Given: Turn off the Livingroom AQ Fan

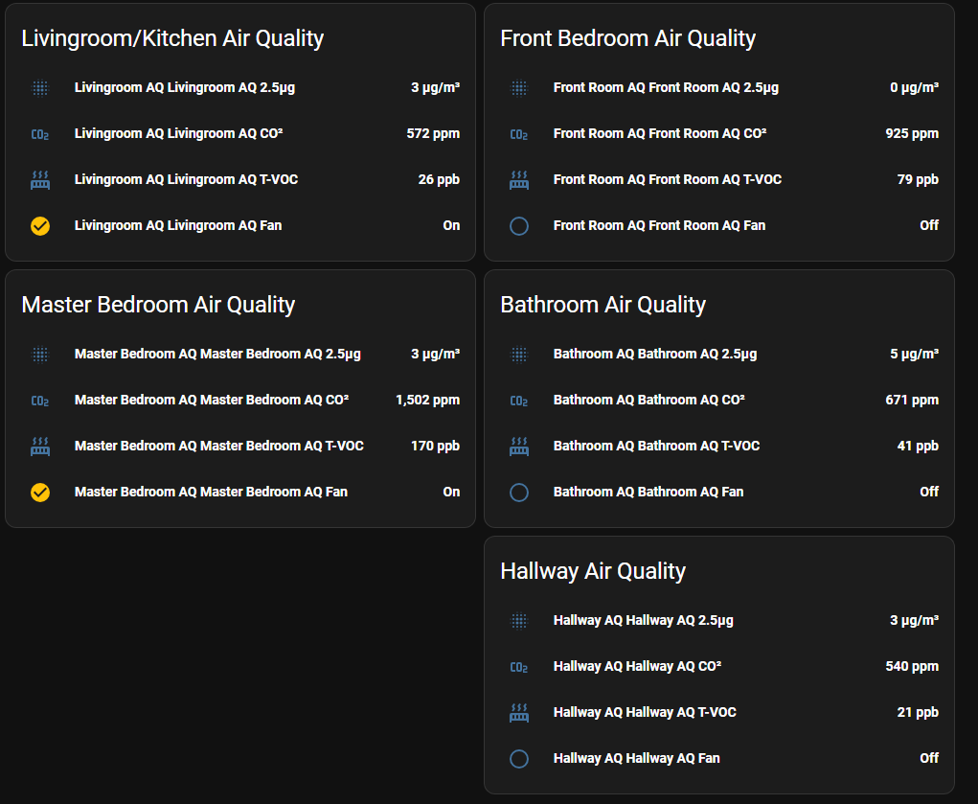Looking at the screenshot, I should tap(40, 226).
